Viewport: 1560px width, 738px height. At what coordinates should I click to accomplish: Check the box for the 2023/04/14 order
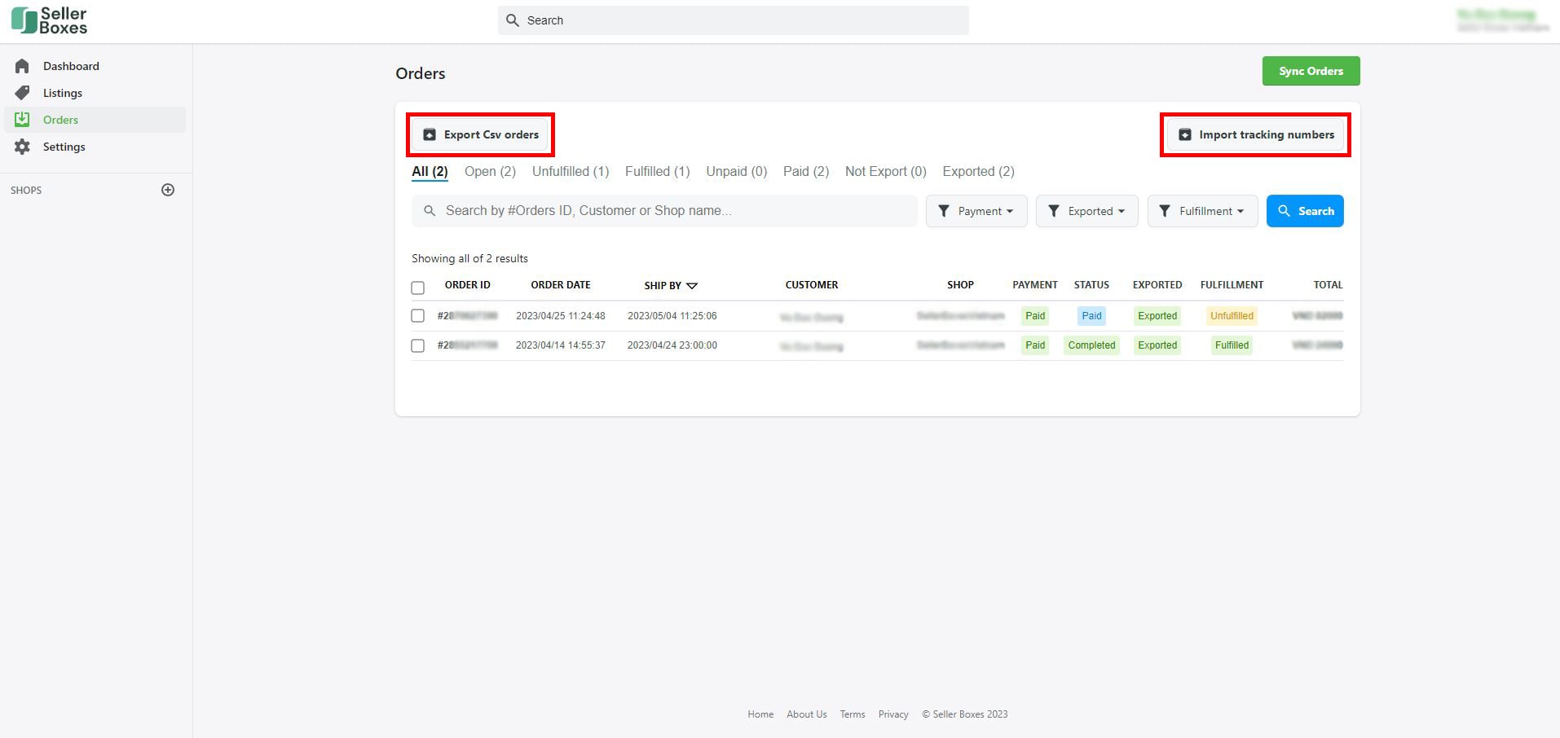(x=417, y=345)
